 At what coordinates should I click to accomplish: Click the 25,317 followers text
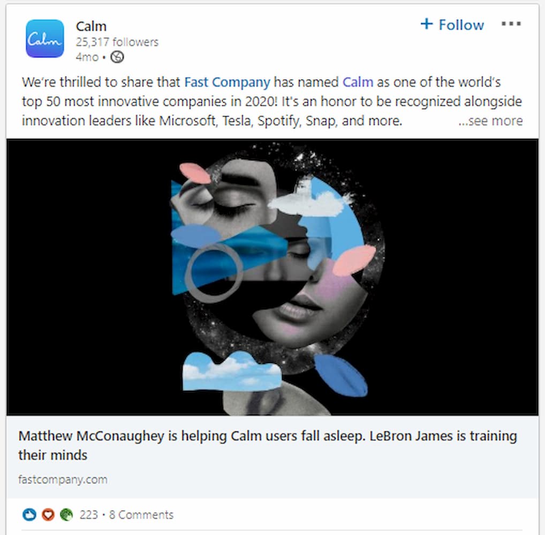[x=117, y=42]
